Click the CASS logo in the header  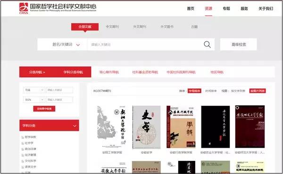click(24, 8)
